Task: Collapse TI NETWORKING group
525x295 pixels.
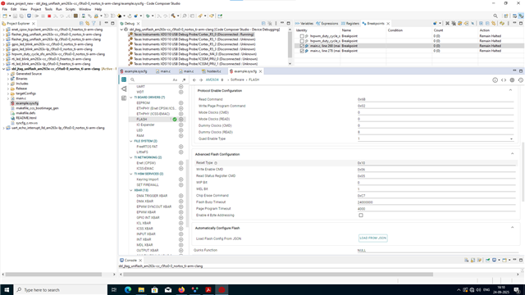Action: (131, 157)
